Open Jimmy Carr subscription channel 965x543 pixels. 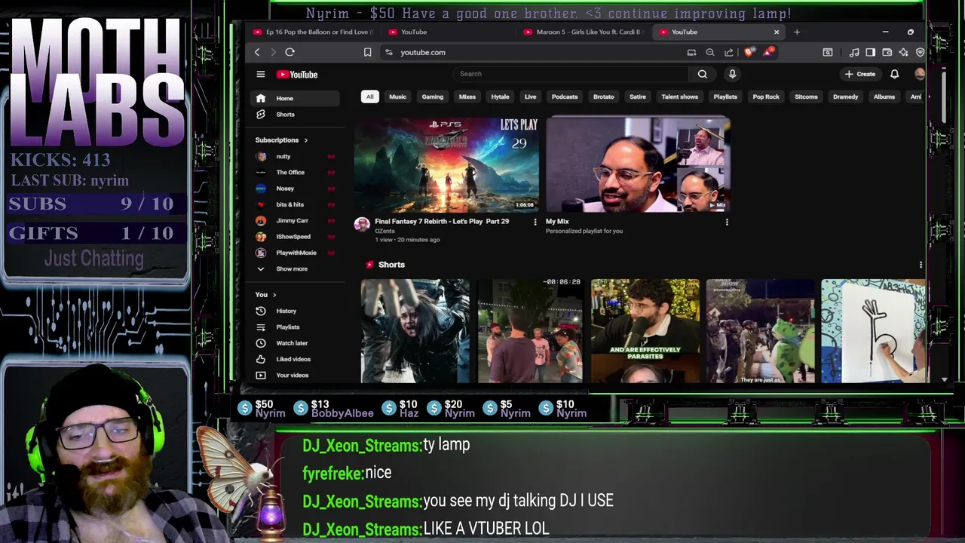295,220
